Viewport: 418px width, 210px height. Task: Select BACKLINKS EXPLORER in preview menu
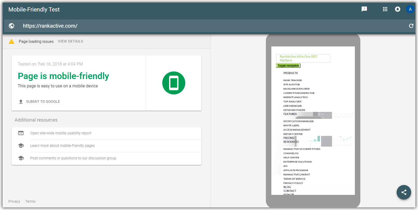pos(296,89)
